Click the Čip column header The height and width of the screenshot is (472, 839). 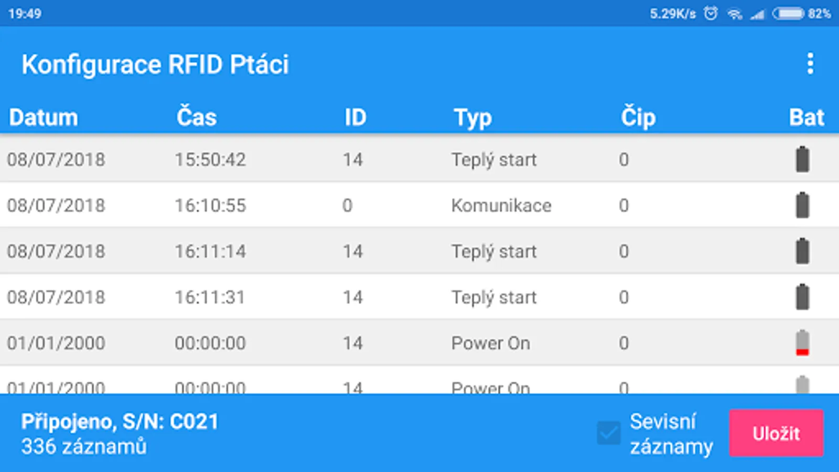(x=638, y=117)
